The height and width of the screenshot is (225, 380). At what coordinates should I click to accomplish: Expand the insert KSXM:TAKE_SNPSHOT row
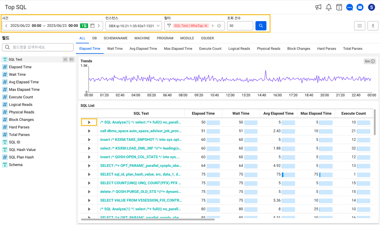[89, 140]
